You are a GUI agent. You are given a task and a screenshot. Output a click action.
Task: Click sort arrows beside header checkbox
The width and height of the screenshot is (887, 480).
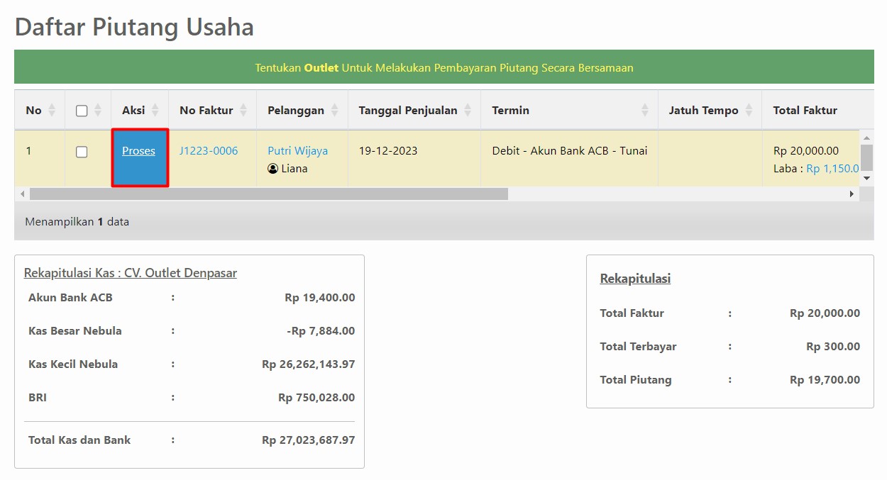coord(98,111)
